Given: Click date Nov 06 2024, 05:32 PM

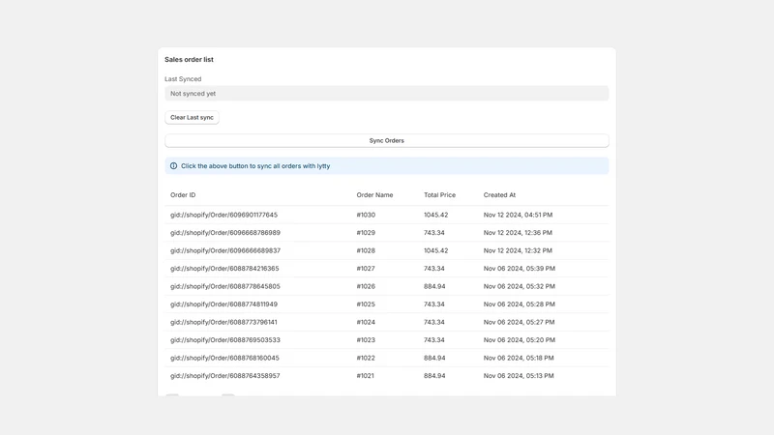Looking at the screenshot, I should (520, 286).
